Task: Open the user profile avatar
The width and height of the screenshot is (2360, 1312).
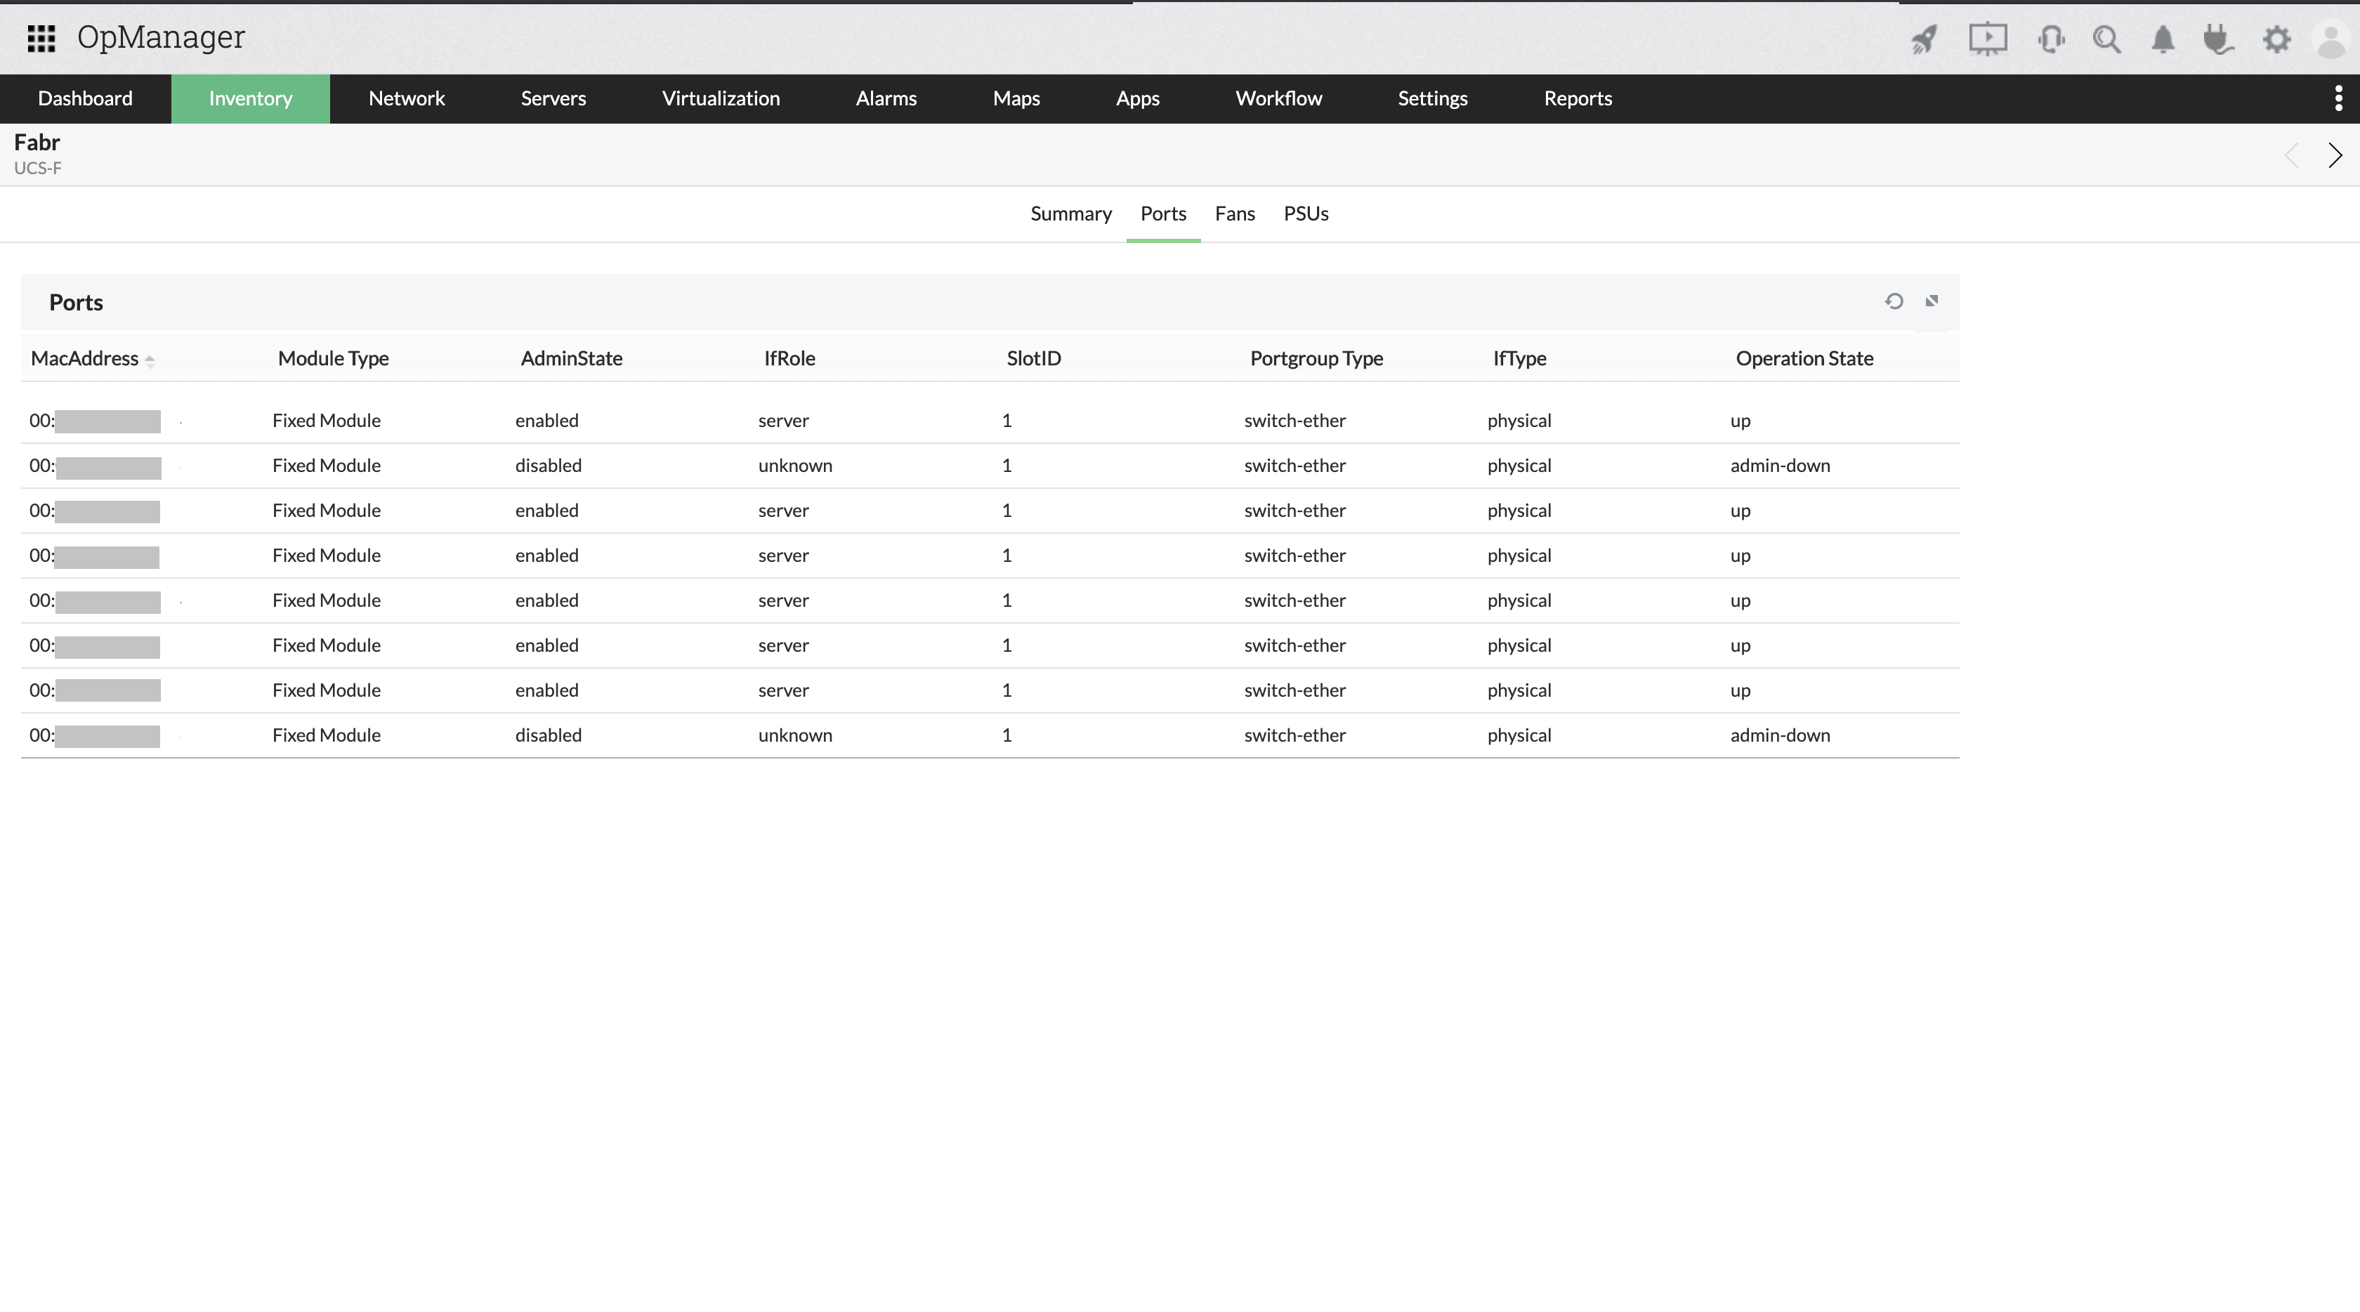Action: click(x=2330, y=39)
